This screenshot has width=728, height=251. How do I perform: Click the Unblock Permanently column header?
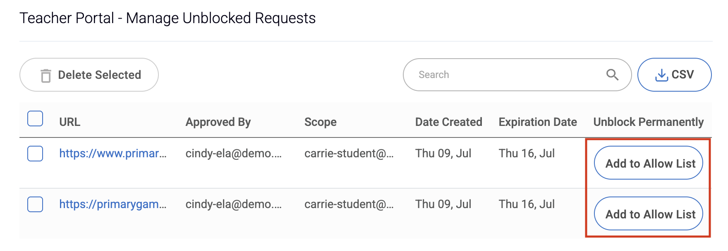point(649,122)
